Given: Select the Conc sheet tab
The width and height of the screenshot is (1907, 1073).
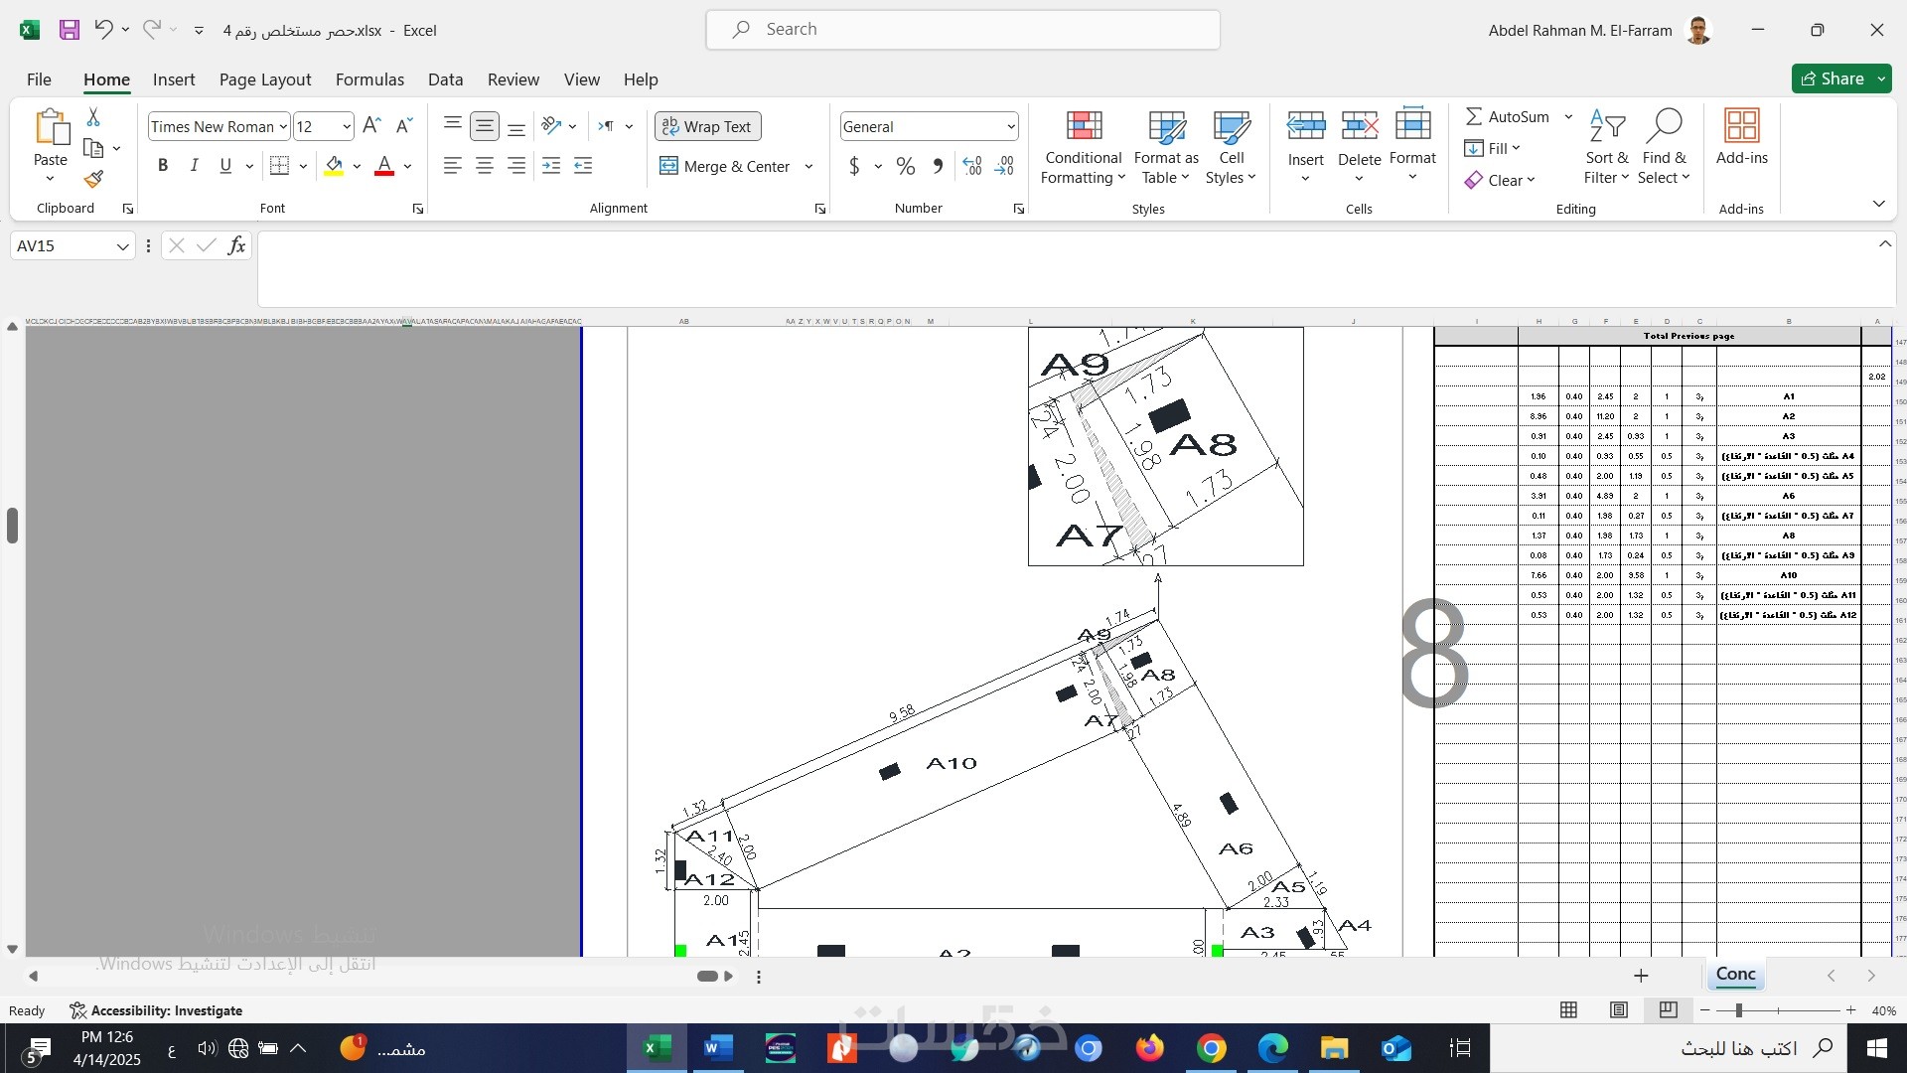Looking at the screenshot, I should (1735, 975).
